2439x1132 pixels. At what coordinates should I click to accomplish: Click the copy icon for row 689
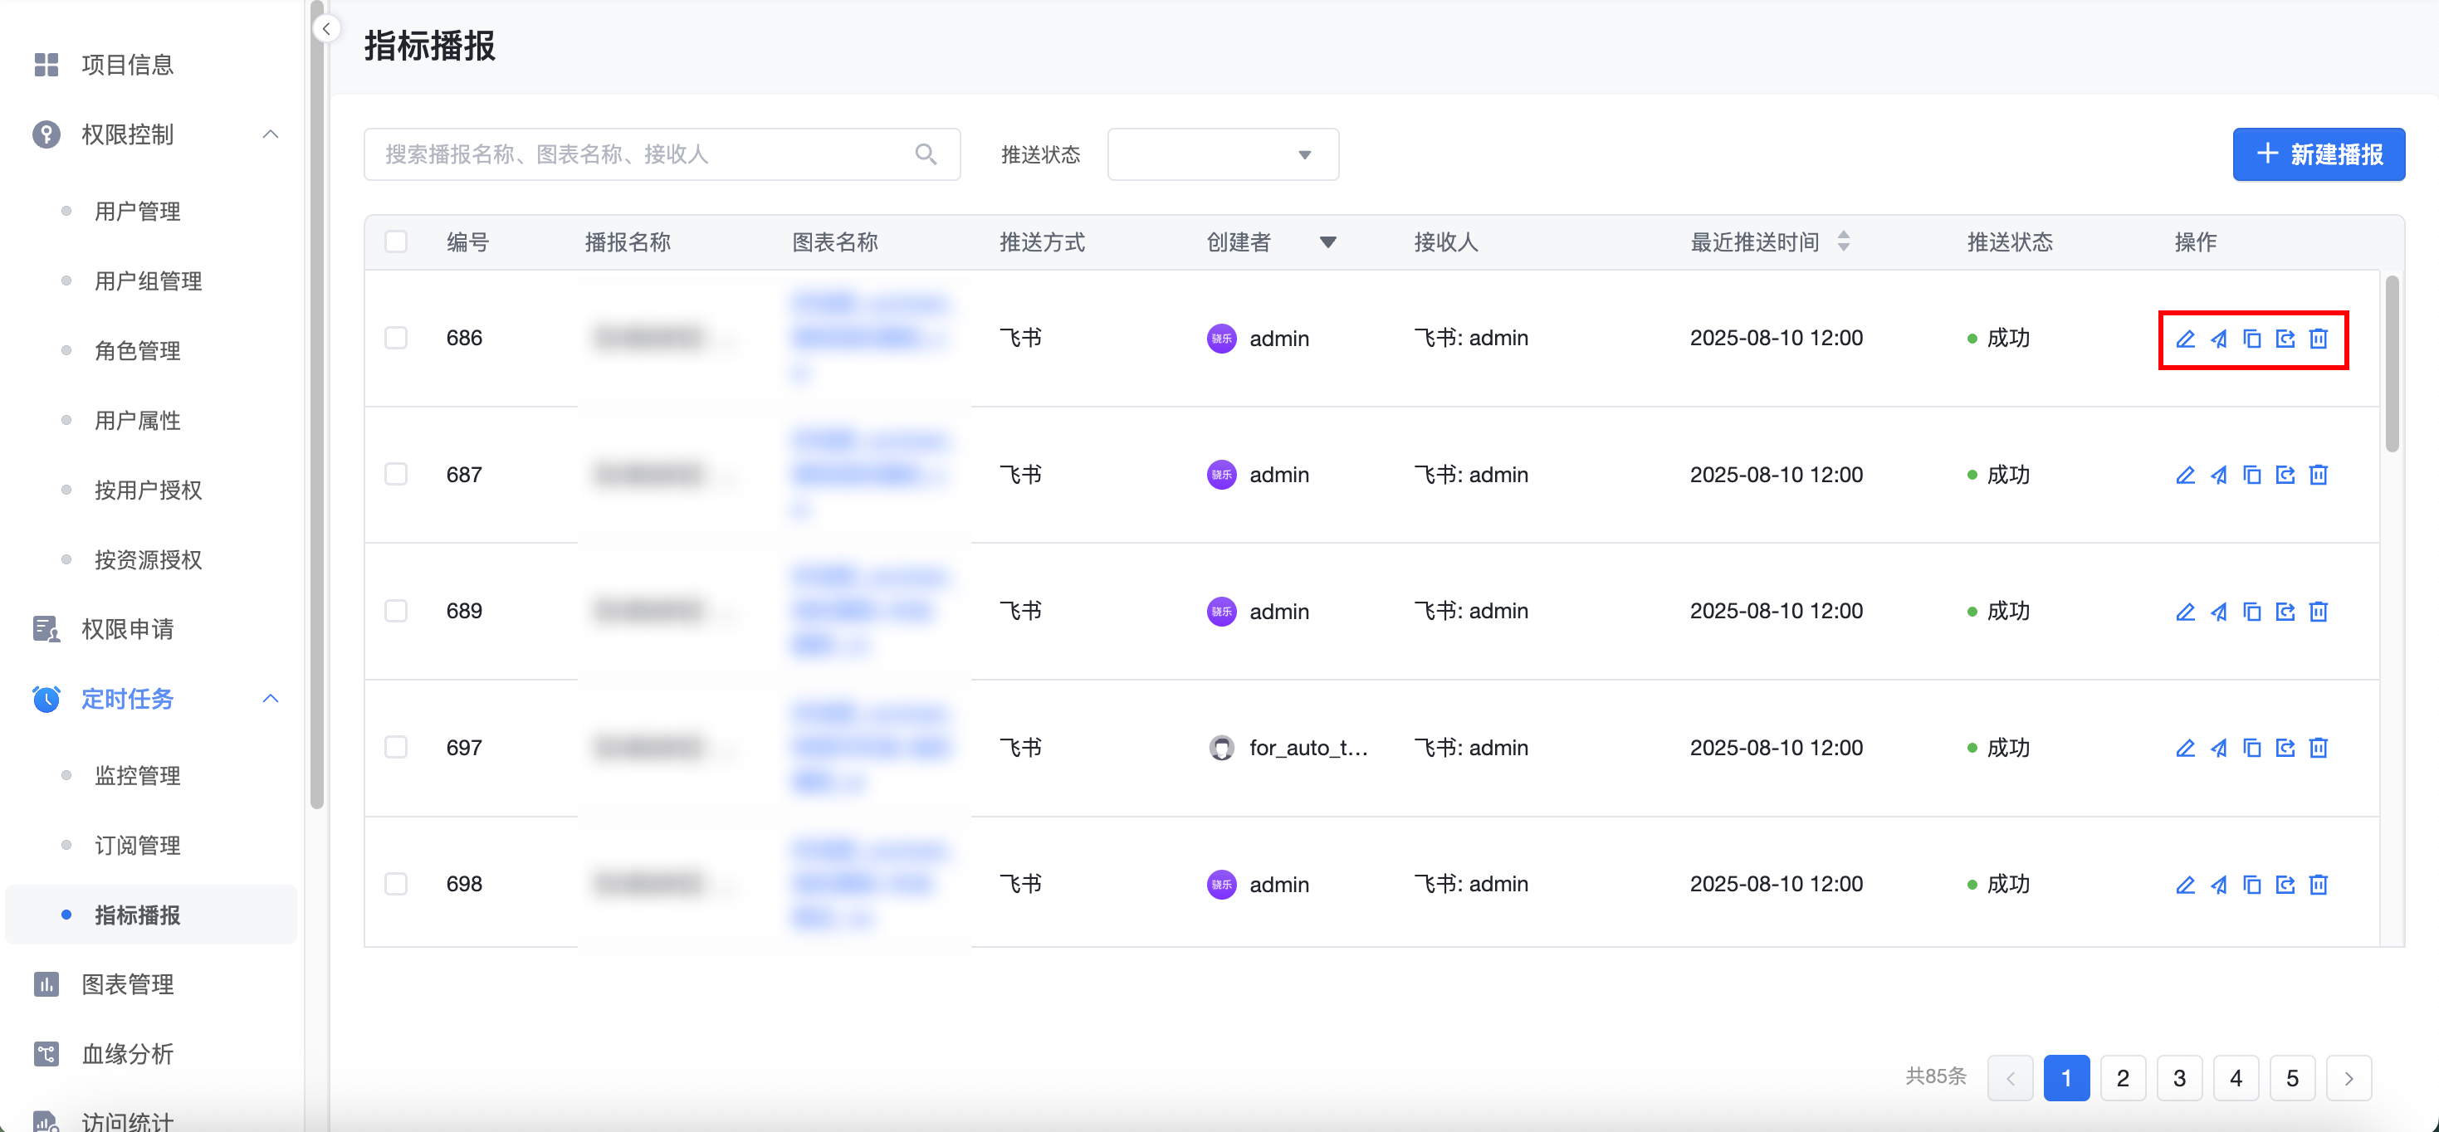tap(2251, 612)
